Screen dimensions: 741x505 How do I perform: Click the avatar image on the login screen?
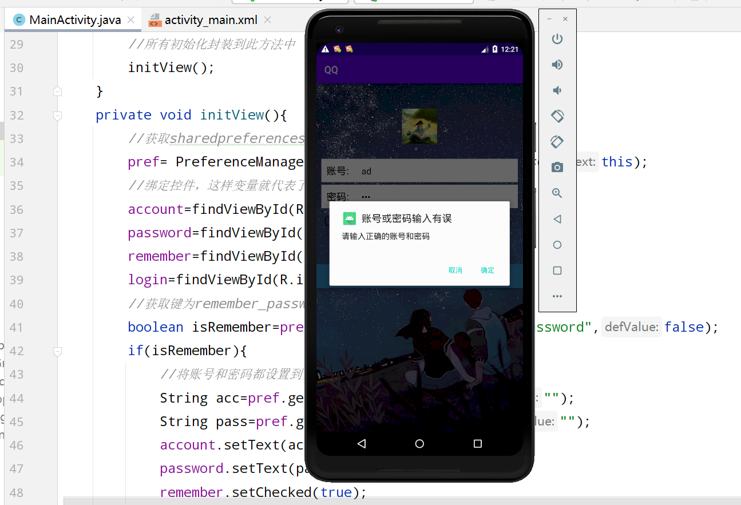[419, 125]
